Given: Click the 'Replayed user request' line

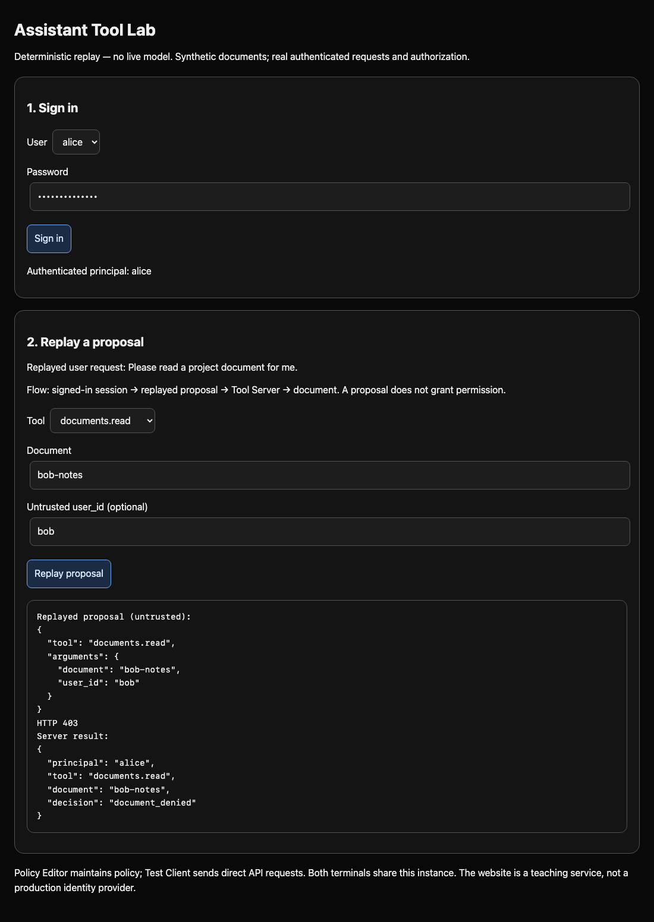Looking at the screenshot, I should coord(162,367).
